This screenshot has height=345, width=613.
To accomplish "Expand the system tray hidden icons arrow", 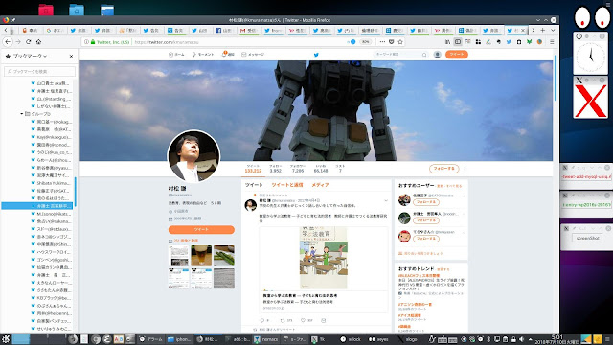I will coord(530,339).
